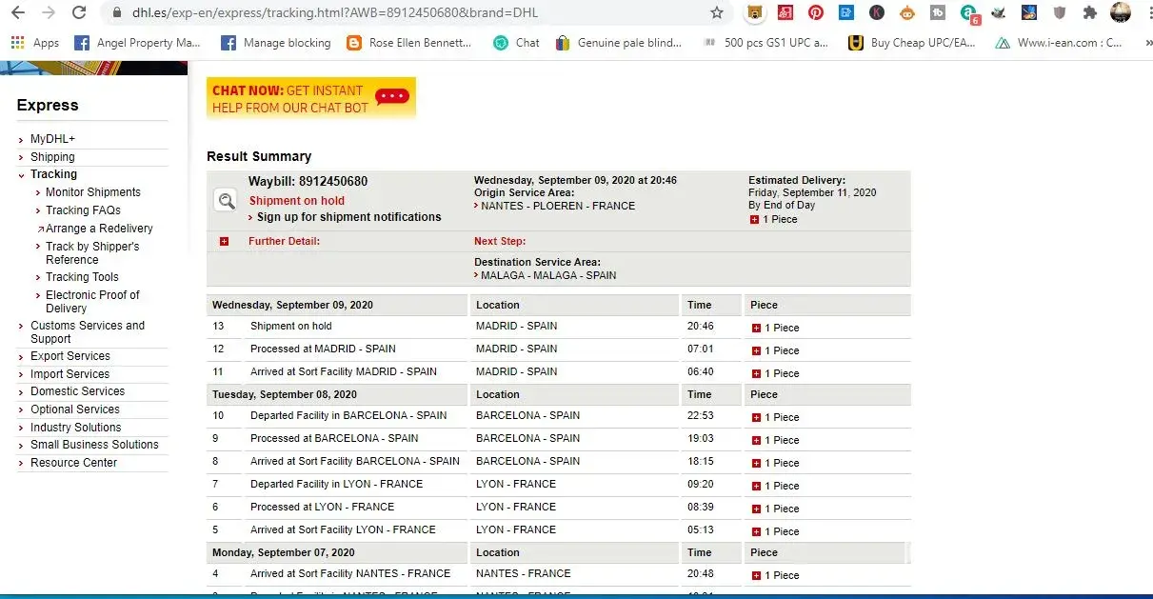Open the Pinterest browser extension
The width and height of the screenshot is (1153, 599).
tap(816, 13)
